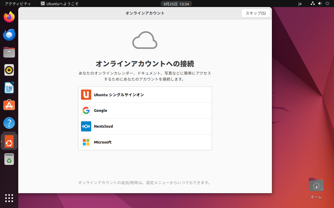Image resolution: width=334 pixels, height=208 pixels.
Task: Open the アクティビティ overview
Action: [18, 4]
